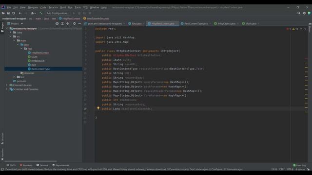The height and width of the screenshot is (175, 312).
Task: Open the Navigate menu
Action: [33, 7]
